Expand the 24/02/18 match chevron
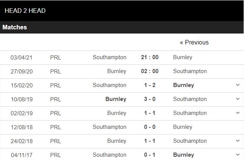The image size is (244, 162). 238,141
